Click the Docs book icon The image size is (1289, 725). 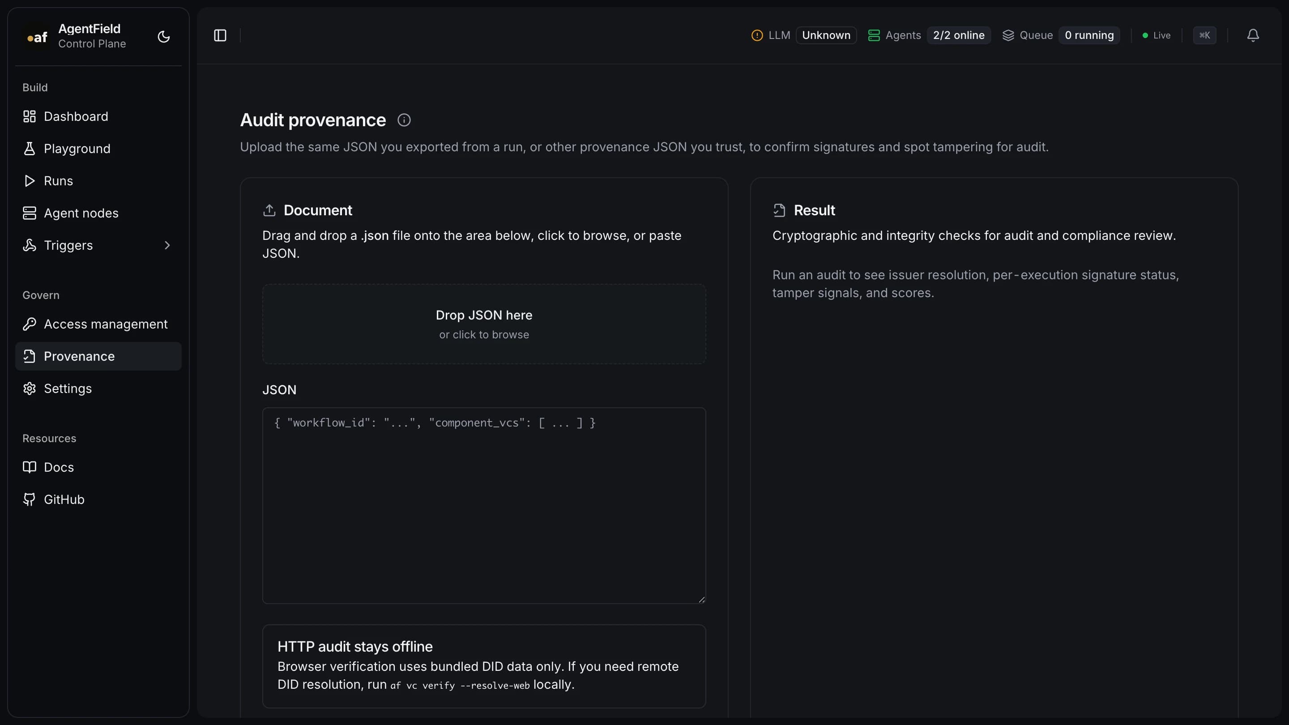point(30,467)
